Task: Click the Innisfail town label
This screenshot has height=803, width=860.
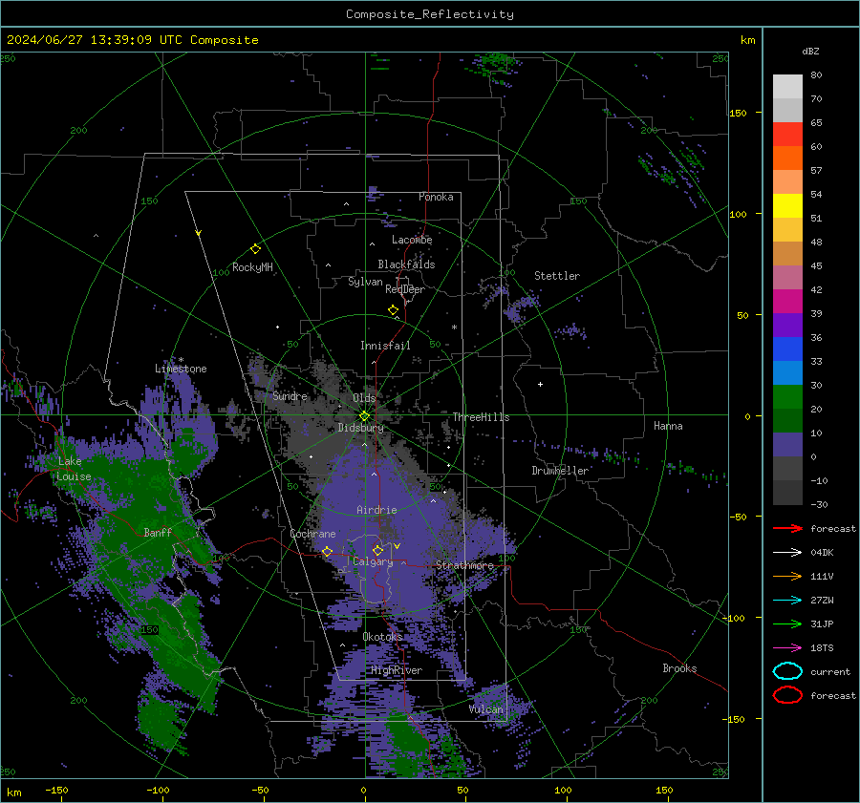Action: 385,346
